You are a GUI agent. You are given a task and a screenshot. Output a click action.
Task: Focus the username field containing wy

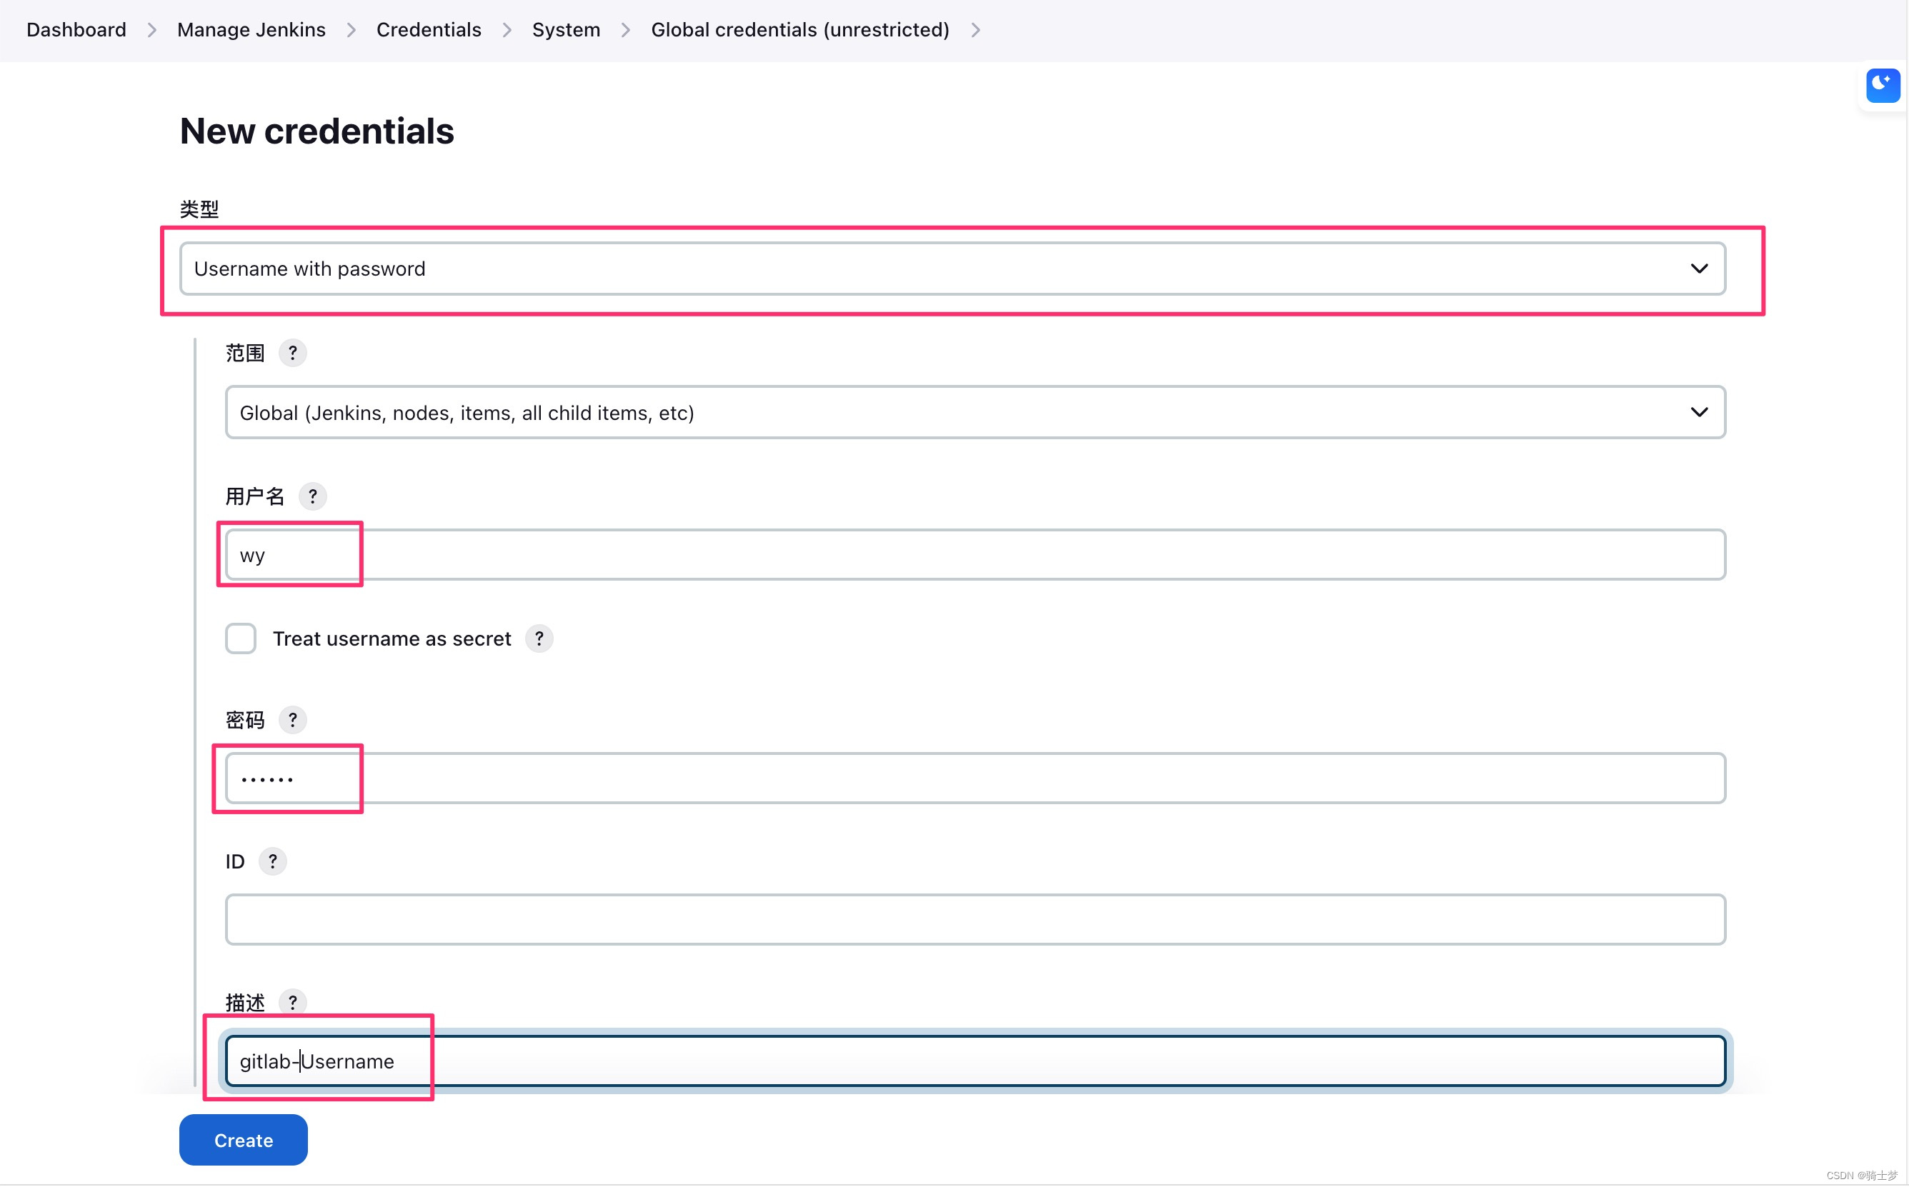(975, 554)
